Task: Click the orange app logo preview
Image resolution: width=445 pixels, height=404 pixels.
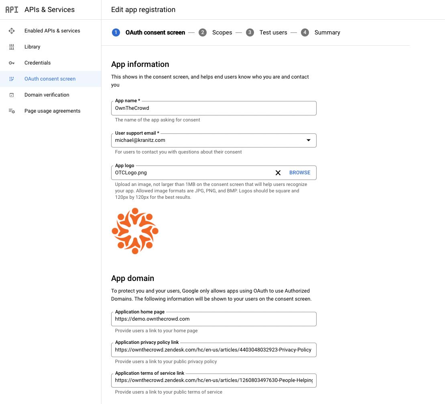Action: (x=135, y=231)
